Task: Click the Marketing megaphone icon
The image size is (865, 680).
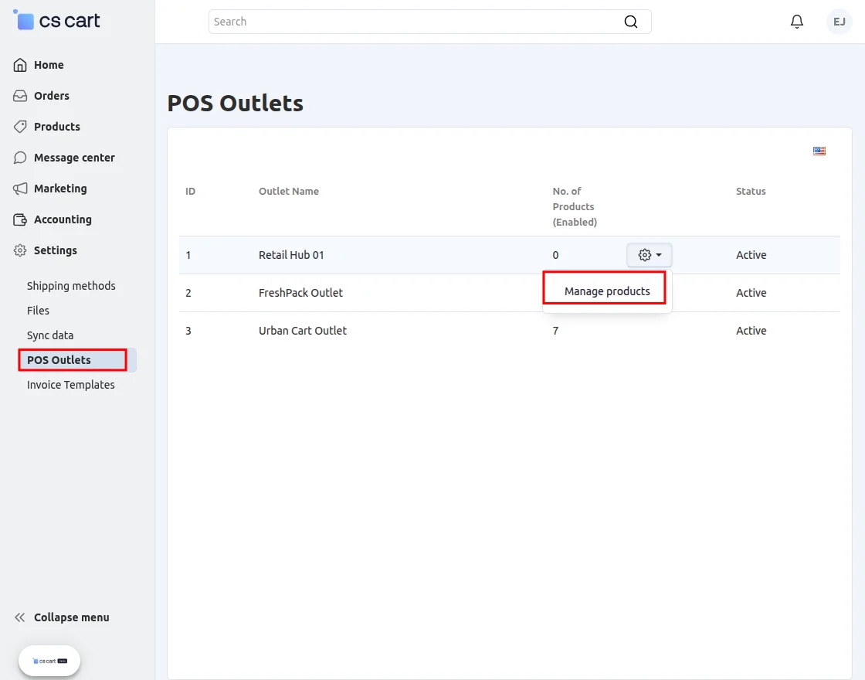Action: coord(20,189)
